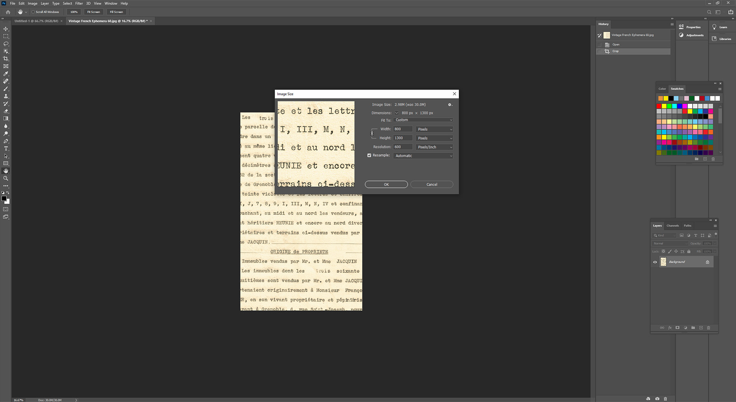Enable Scroll All Windows checkbox
The image size is (736, 402).
tap(33, 12)
